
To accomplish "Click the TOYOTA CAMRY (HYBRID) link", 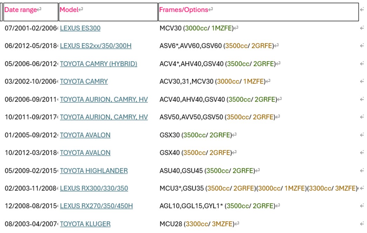I will click(x=98, y=64).
